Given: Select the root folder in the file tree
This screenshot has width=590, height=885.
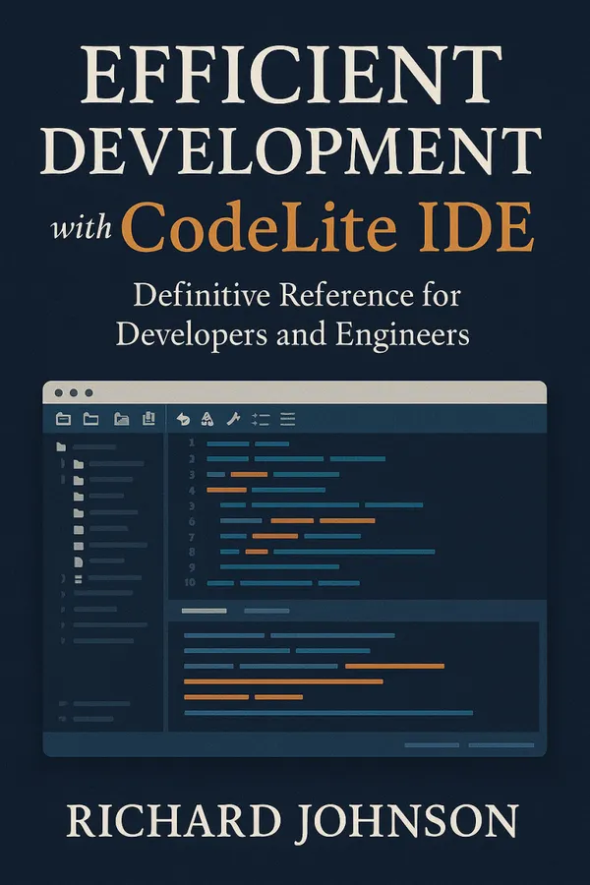Looking at the screenshot, I should pos(61,447).
